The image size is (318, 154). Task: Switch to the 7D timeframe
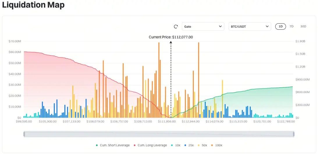click(x=292, y=26)
